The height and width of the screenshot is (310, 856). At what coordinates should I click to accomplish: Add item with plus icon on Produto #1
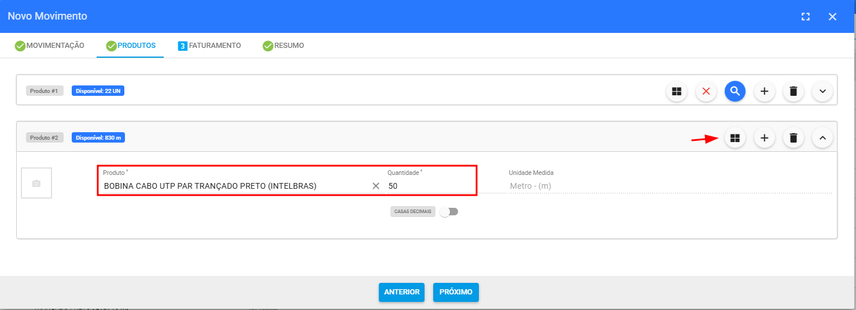(x=764, y=91)
